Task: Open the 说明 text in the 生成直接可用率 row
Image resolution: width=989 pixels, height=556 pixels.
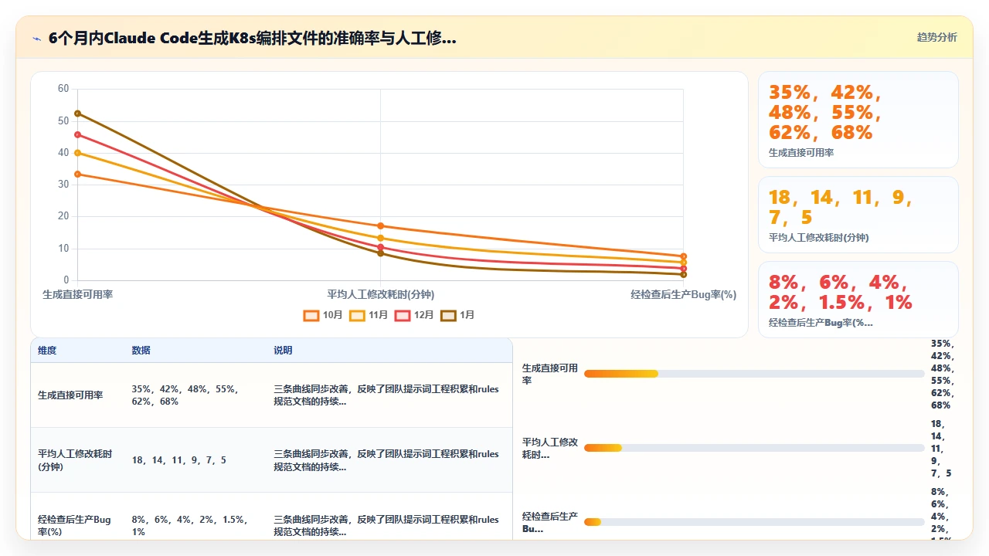Action: [x=386, y=395]
